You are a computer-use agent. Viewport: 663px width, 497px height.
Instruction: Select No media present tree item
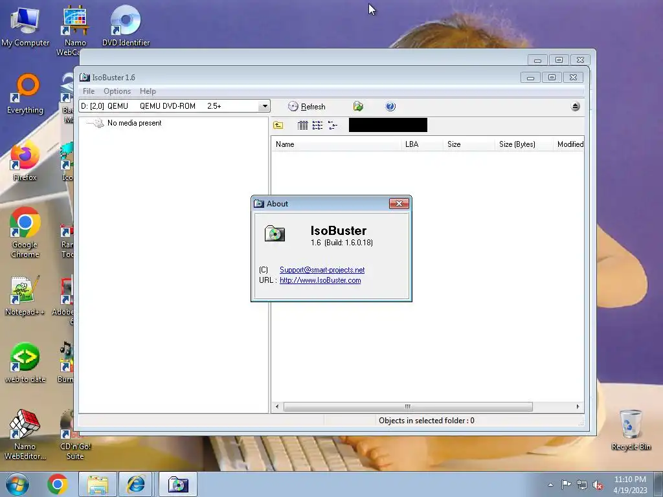134,123
